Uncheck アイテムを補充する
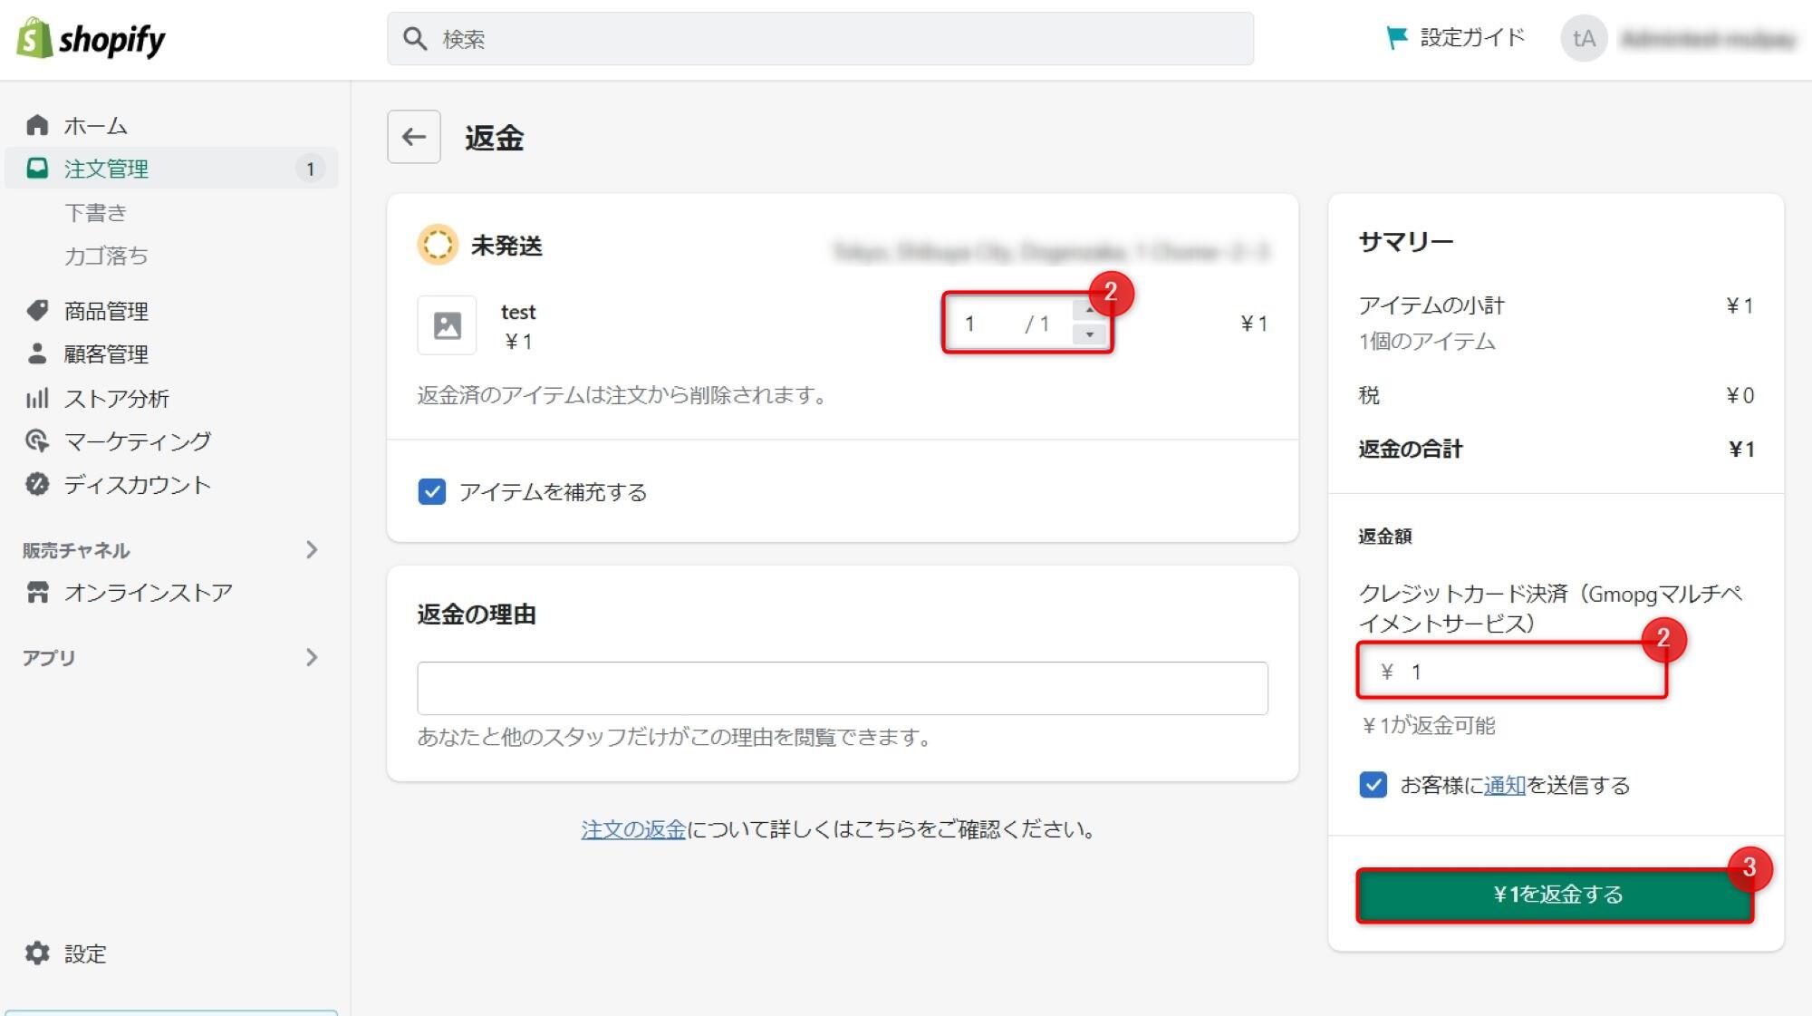 coord(431,492)
